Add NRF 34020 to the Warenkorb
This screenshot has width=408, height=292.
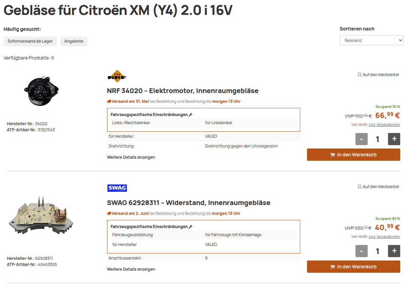coord(353,155)
